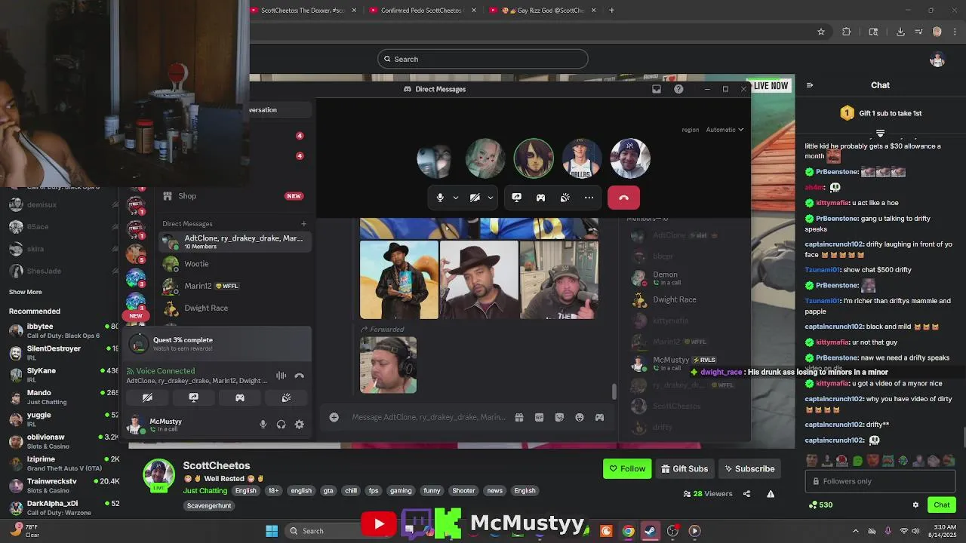Open recommended channel Trainwreckstv
The image size is (966, 543).
point(64,485)
